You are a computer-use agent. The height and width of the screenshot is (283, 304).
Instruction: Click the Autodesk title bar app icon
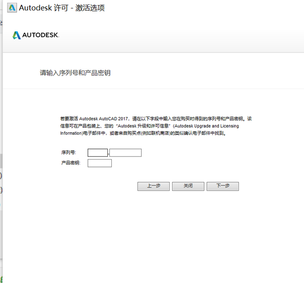point(12,8)
